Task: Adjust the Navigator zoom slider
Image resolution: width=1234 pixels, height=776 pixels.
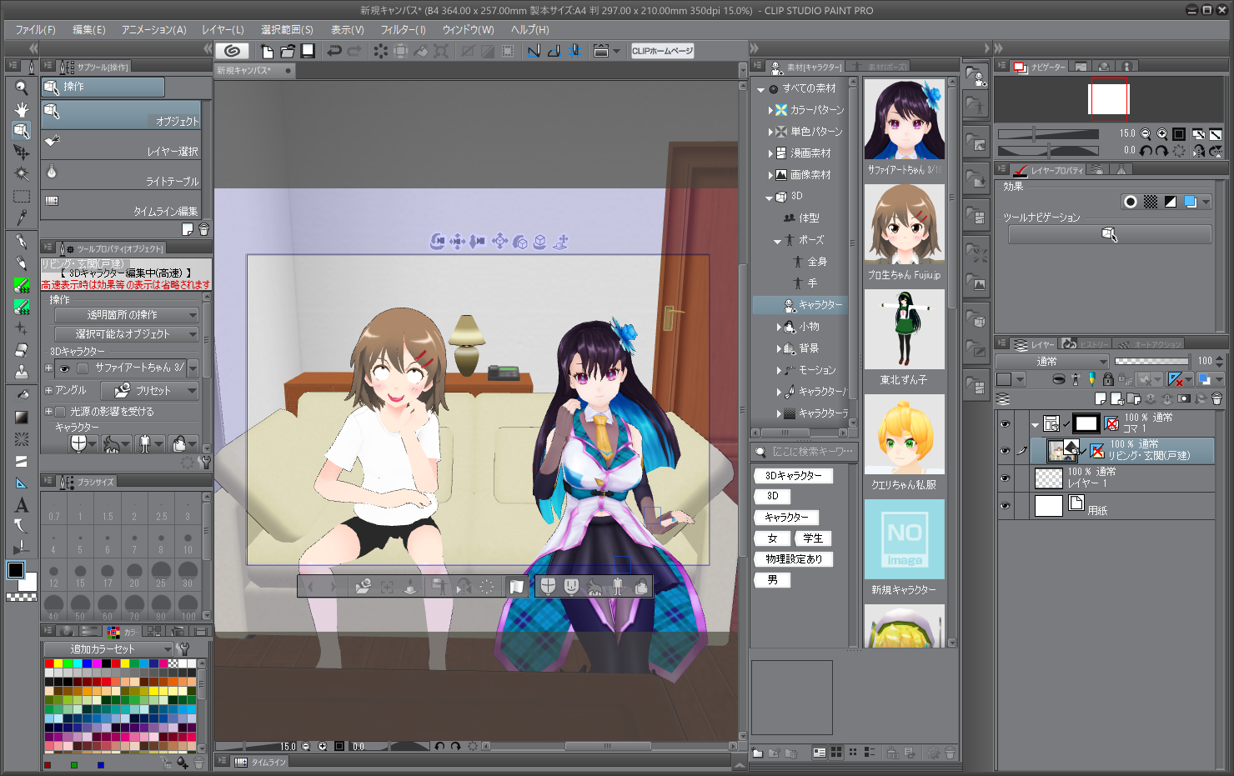Action: pyautogui.click(x=1048, y=133)
